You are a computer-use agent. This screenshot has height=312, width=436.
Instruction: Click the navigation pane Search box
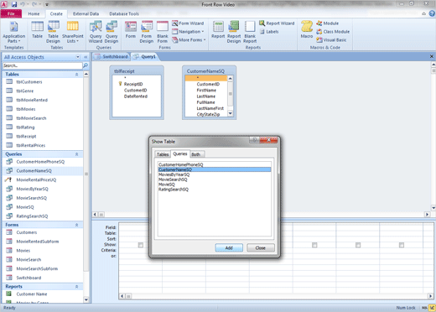point(42,65)
